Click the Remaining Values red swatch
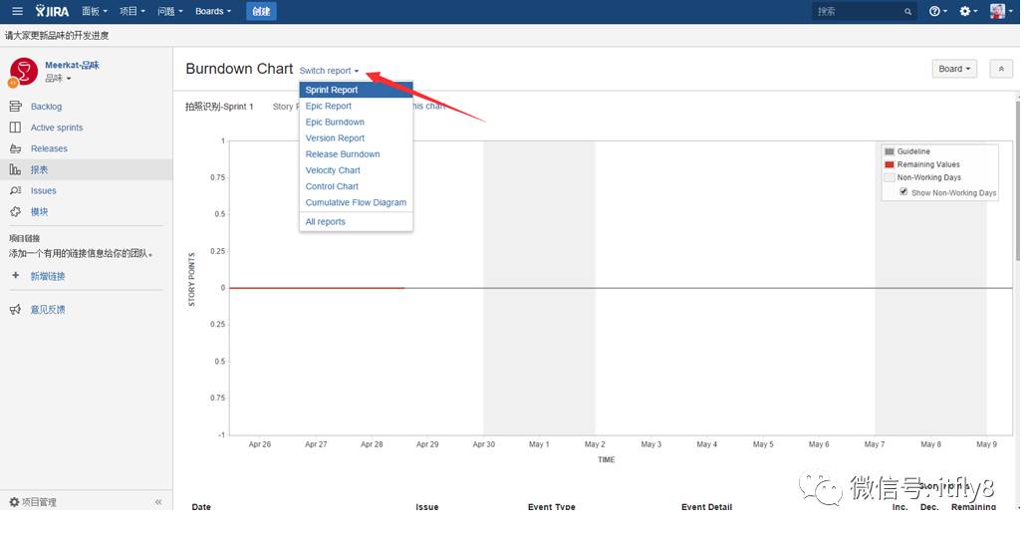This screenshot has height=536, width=1028. pos(889,164)
